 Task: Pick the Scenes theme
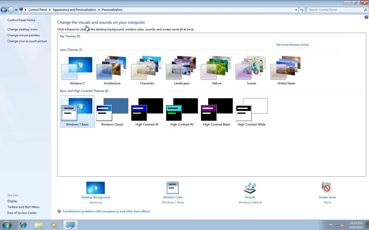[x=251, y=71]
